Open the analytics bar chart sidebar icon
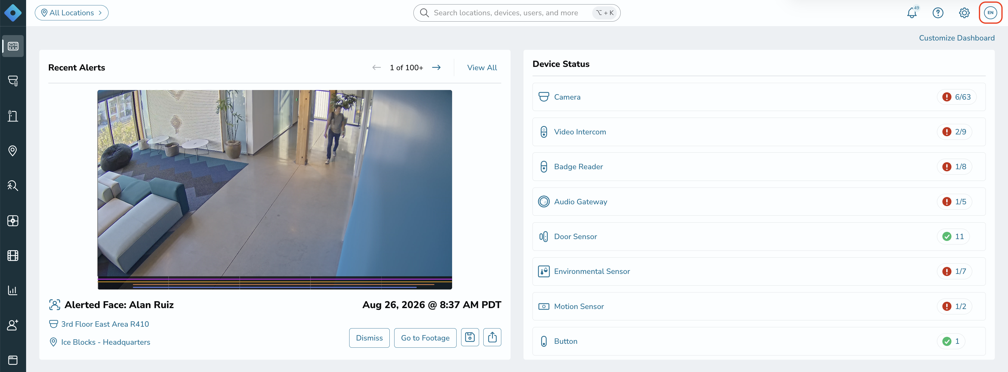 [13, 290]
